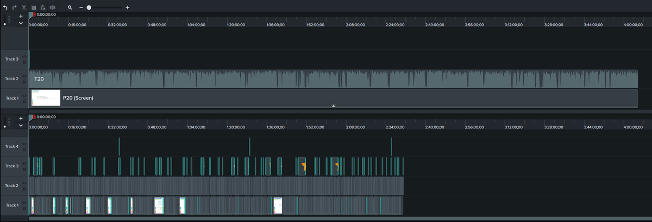This screenshot has height=222, width=652.
Task: Click the plus zoom-in button
Action: point(128,8)
